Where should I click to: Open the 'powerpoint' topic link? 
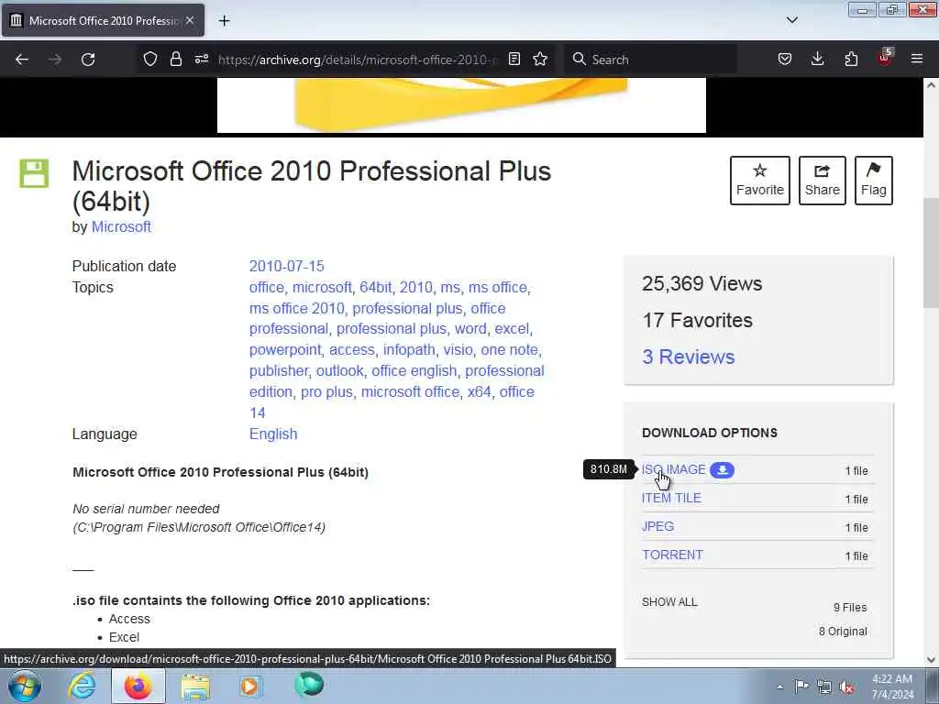pos(285,349)
